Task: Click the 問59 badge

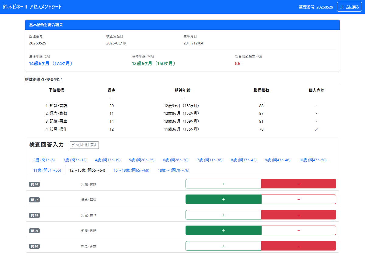Action: click(x=34, y=231)
